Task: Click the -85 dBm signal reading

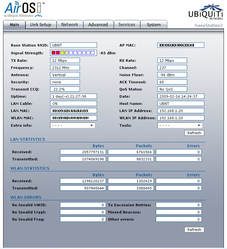Action: pos(107,53)
